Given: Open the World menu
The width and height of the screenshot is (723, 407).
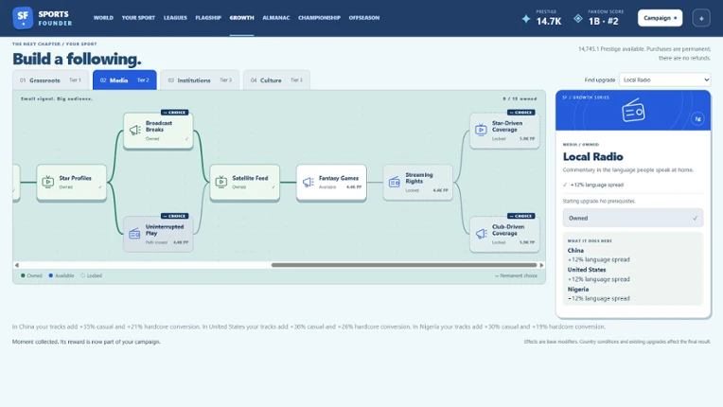Looking at the screenshot, I should [x=103, y=18].
